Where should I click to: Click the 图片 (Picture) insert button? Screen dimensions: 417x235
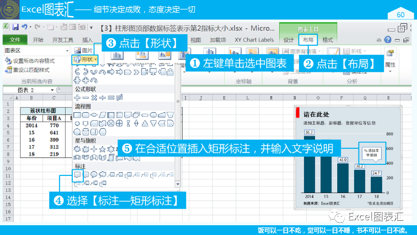(83, 50)
